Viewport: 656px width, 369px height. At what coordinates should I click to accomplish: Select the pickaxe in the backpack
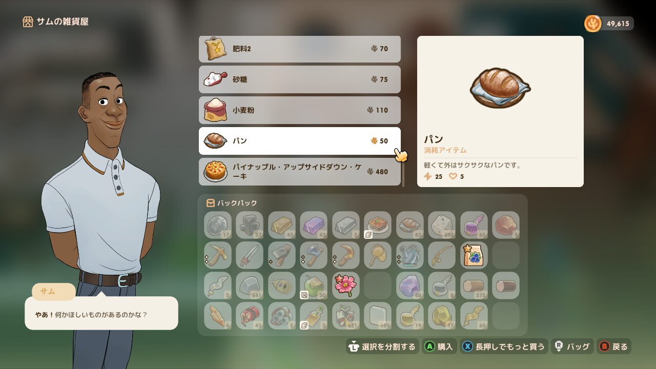218,255
